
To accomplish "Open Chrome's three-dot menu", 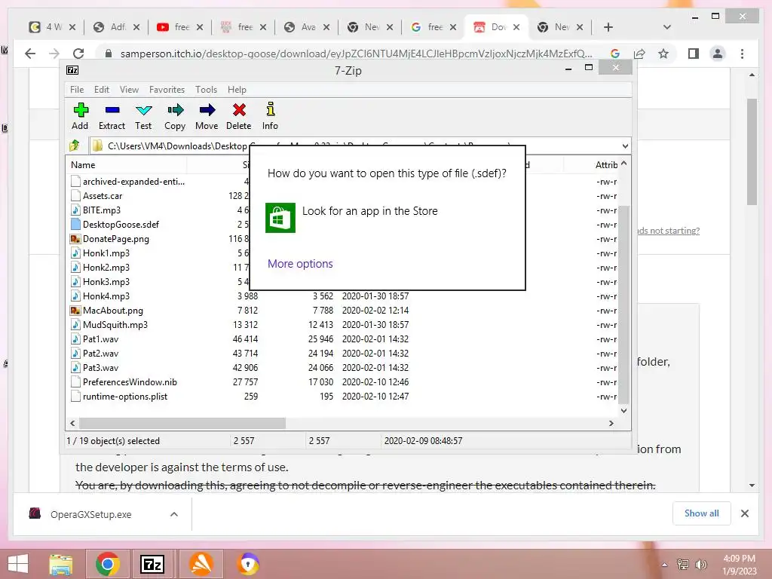I will click(743, 54).
